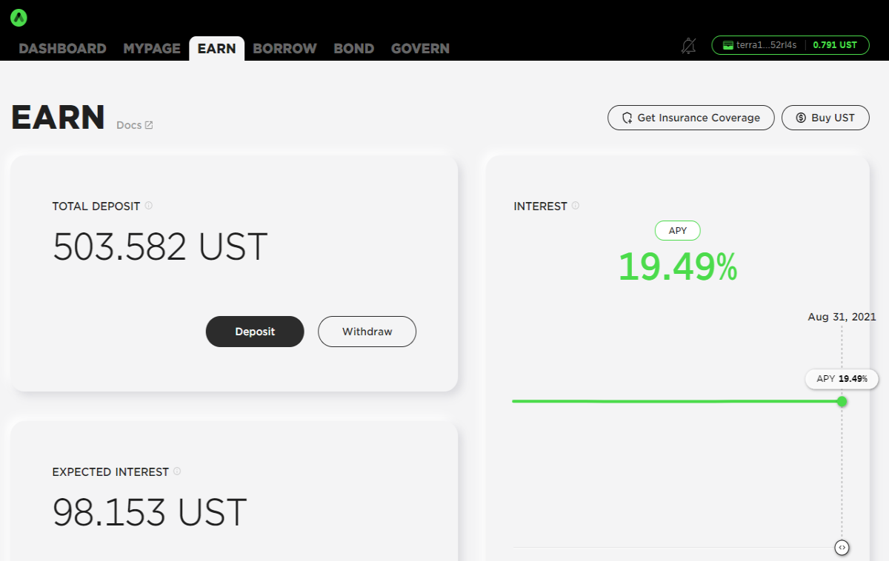Click the TOTAL DEPOSIT label

point(96,206)
